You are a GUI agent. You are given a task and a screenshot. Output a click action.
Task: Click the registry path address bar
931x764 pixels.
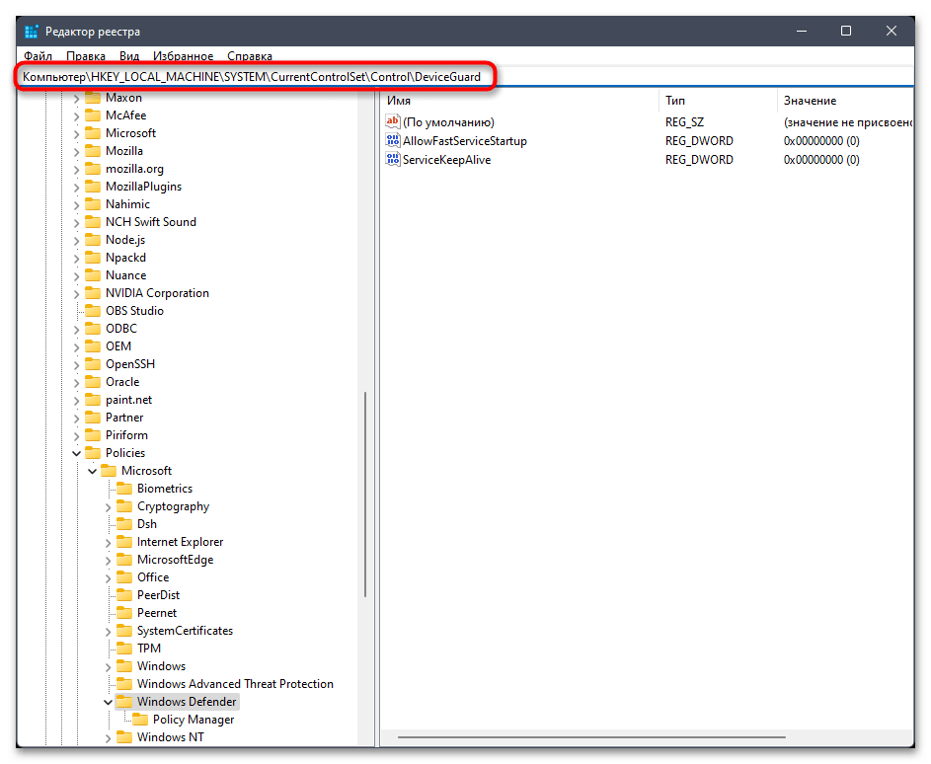(465, 77)
